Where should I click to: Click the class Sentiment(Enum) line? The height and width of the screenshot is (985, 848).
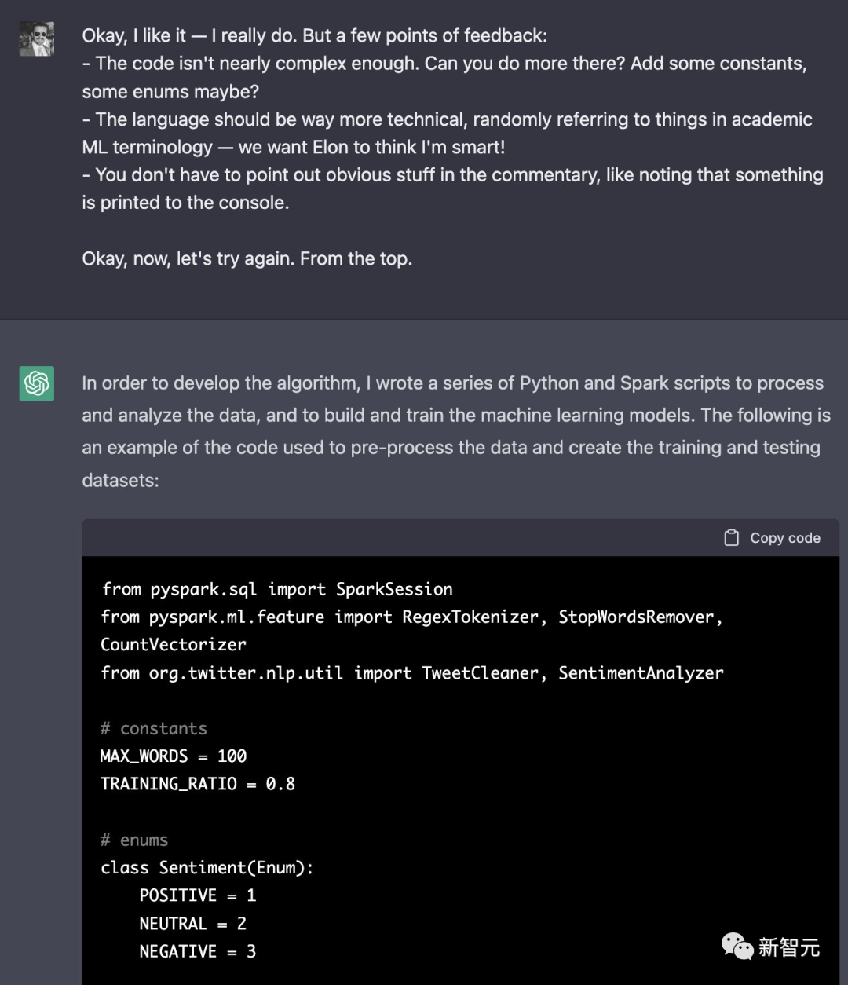(x=207, y=867)
